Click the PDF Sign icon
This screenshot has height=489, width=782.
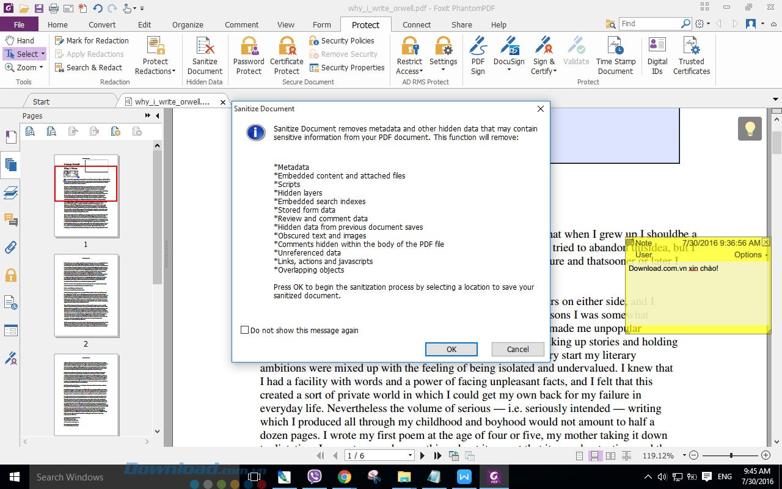click(x=478, y=48)
